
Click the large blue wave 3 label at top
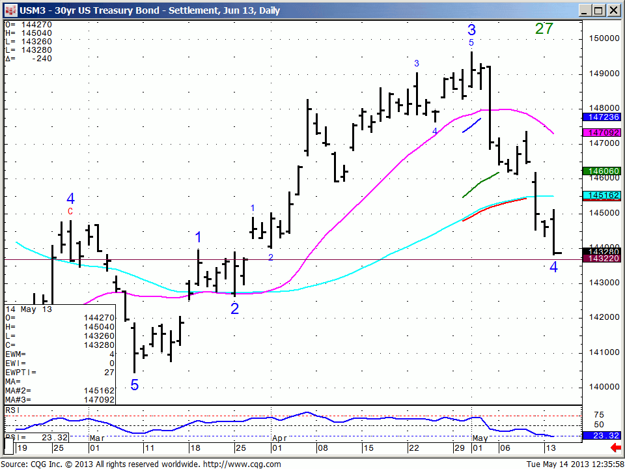(471, 30)
